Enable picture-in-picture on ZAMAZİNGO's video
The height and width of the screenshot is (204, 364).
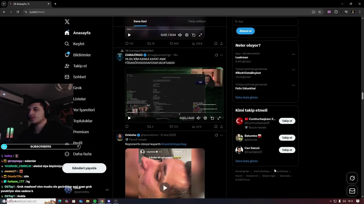point(212,118)
